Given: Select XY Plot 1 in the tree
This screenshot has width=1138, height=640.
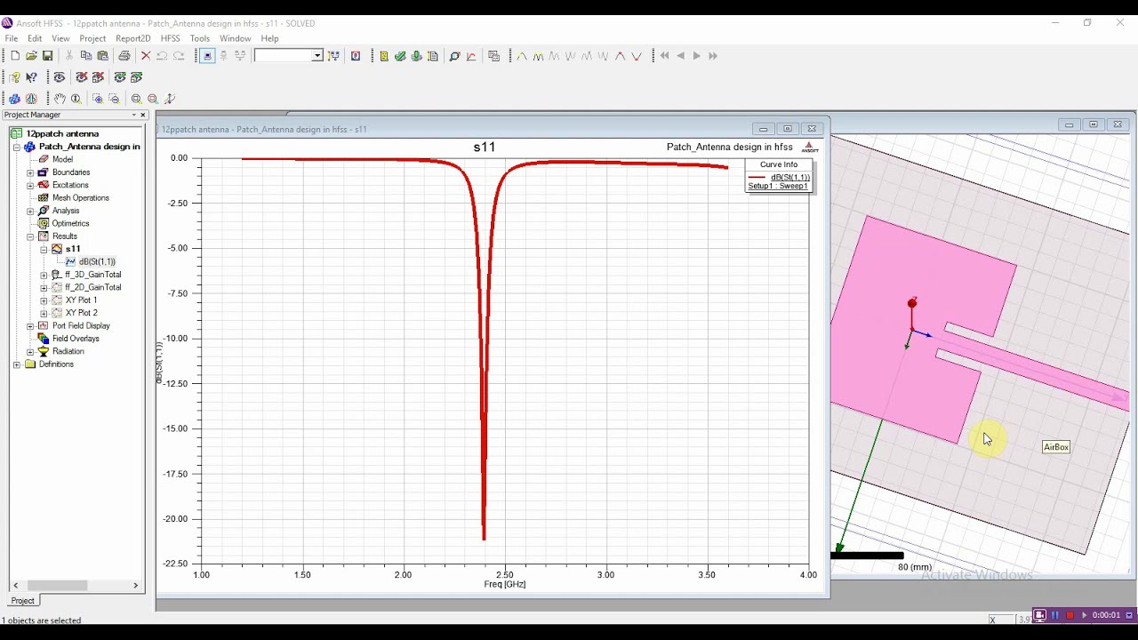Looking at the screenshot, I should (x=81, y=300).
